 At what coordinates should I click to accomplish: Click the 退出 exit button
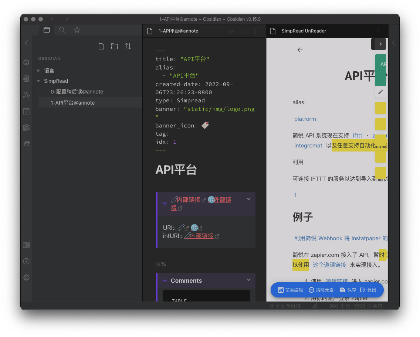[368, 290]
